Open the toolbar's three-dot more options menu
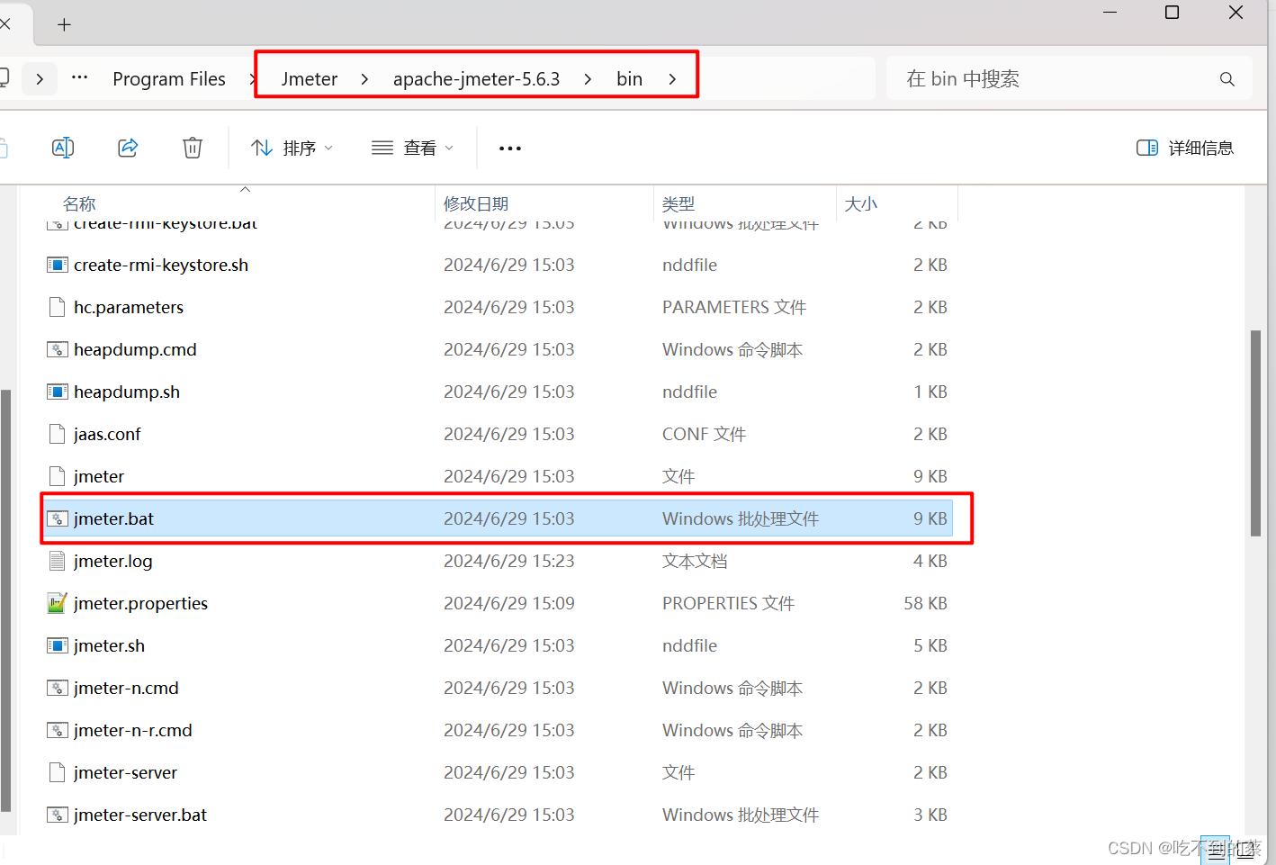The image size is (1276, 865). 510,149
